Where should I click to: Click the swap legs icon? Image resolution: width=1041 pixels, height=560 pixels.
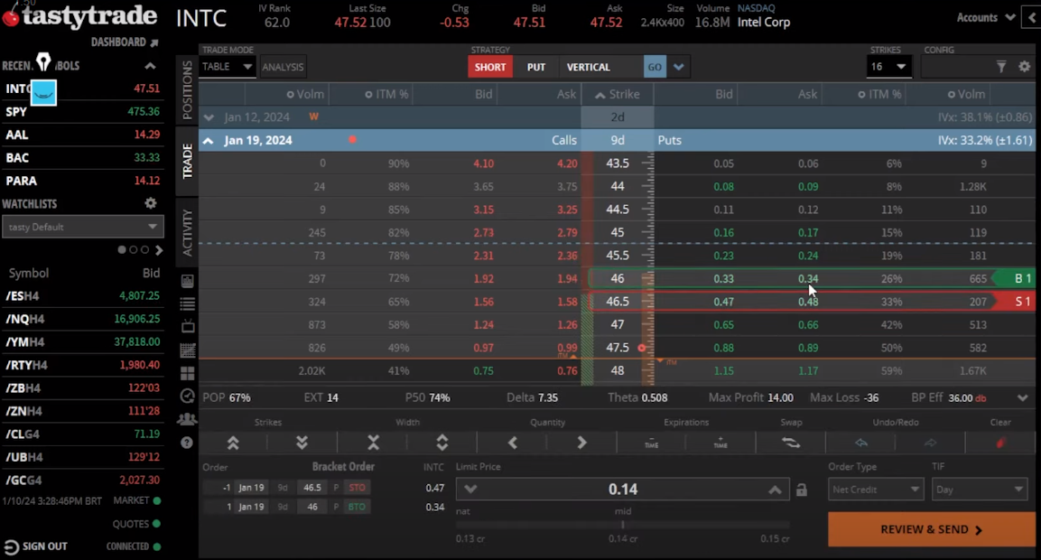[790, 443]
